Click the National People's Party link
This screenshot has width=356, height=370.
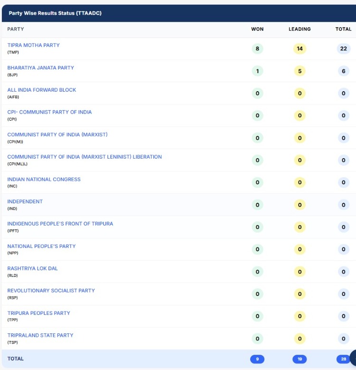pyautogui.click(x=41, y=246)
